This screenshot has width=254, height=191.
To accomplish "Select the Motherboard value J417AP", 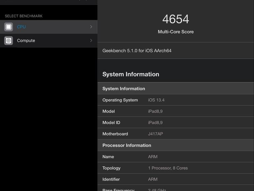I will coord(155,134).
